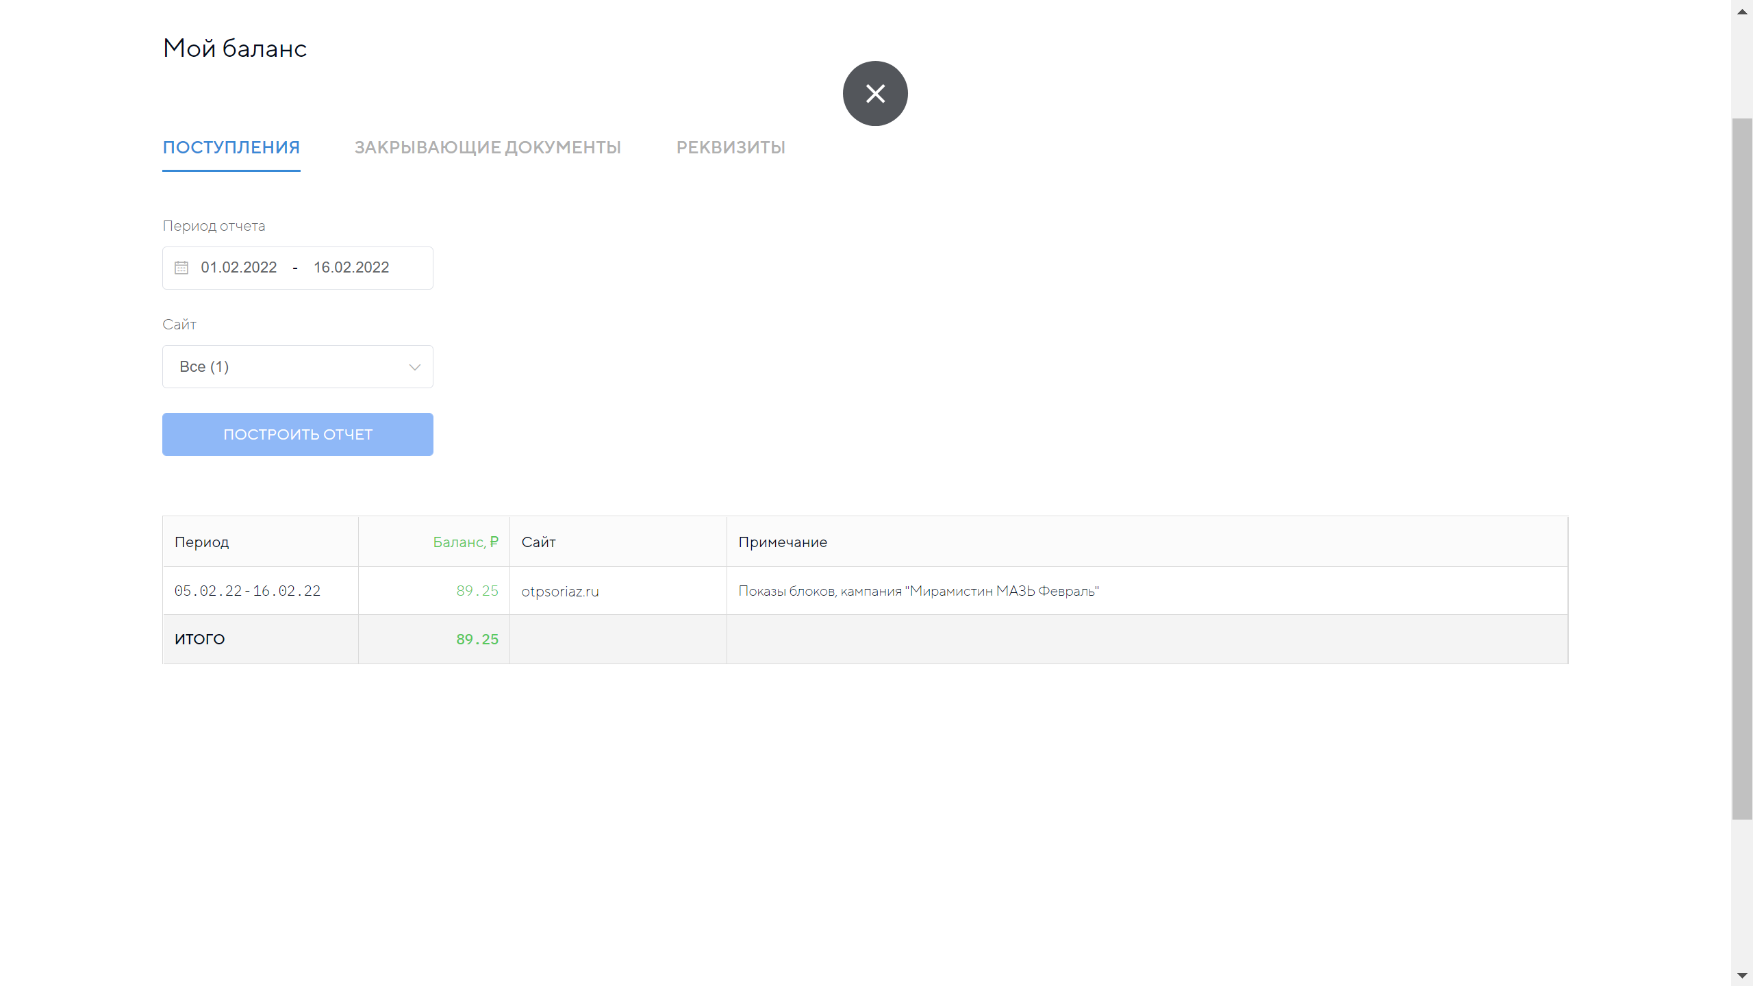Select the otpsoriaz.ru site cell
This screenshot has height=986, width=1753.
point(560,591)
